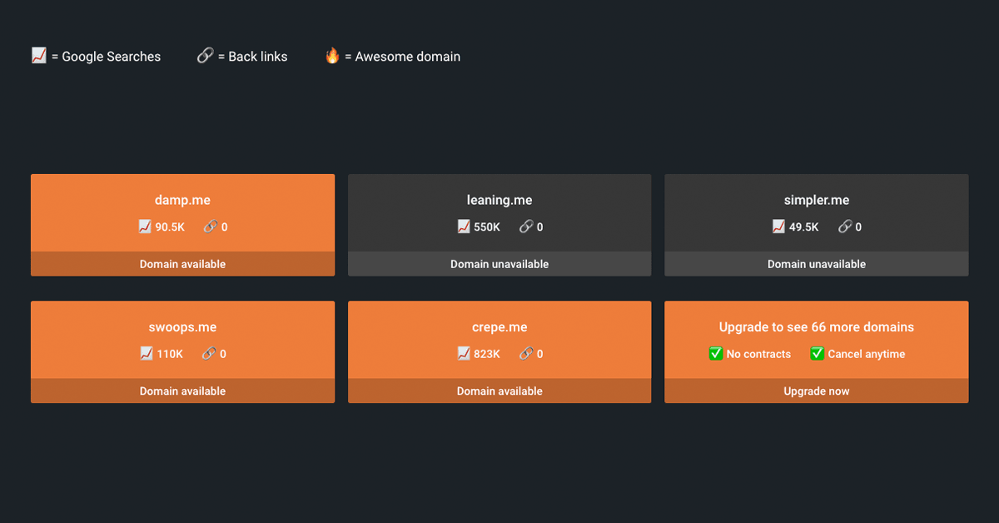The height and width of the screenshot is (523, 999).
Task: Click the Cancel anytime green checkmark
Action: pyautogui.click(x=817, y=354)
